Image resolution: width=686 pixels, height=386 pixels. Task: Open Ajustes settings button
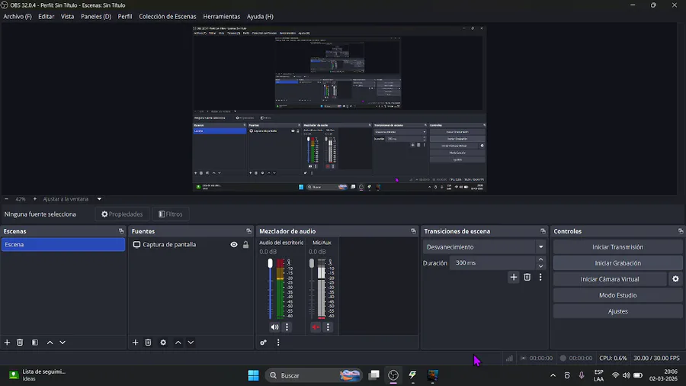pos(617,311)
